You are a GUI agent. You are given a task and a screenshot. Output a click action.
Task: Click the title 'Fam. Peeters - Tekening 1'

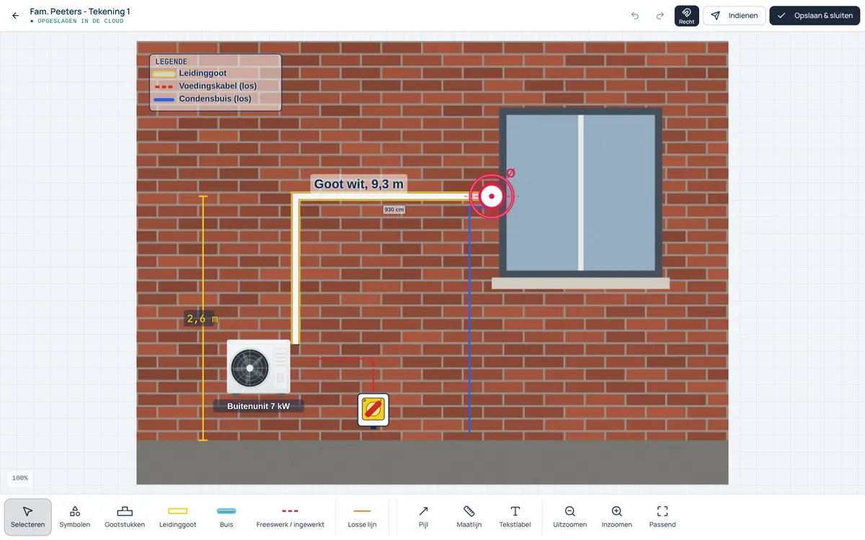80,12
